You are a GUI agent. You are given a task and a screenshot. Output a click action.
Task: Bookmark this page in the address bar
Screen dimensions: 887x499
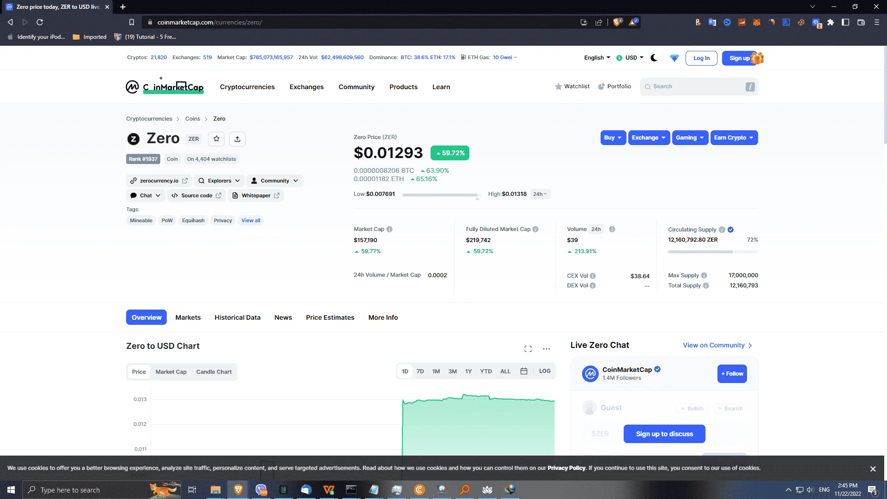[132, 22]
